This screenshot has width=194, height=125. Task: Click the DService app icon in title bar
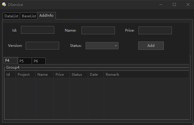(x=4, y=4)
